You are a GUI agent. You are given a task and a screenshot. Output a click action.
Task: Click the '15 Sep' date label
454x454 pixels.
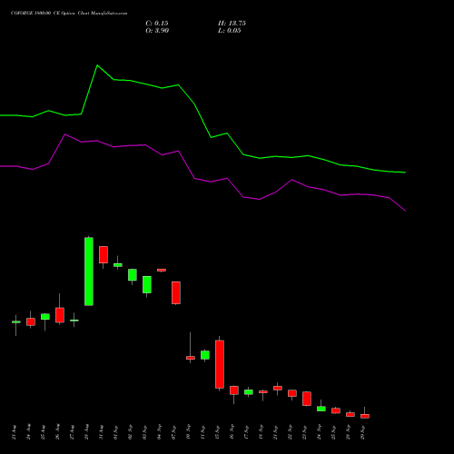[x=218, y=432]
